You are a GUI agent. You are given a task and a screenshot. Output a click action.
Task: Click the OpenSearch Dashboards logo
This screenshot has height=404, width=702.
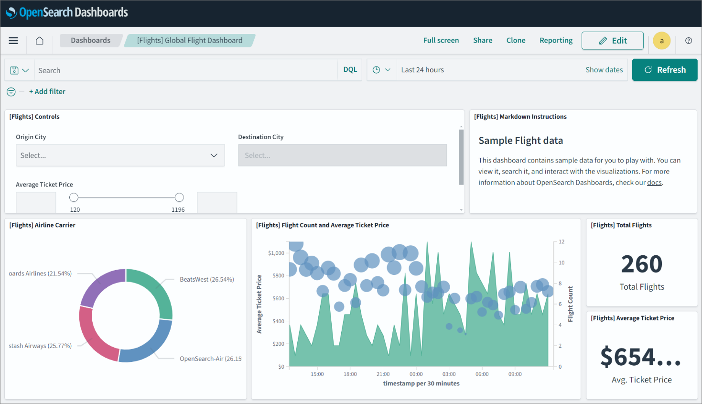(66, 12)
